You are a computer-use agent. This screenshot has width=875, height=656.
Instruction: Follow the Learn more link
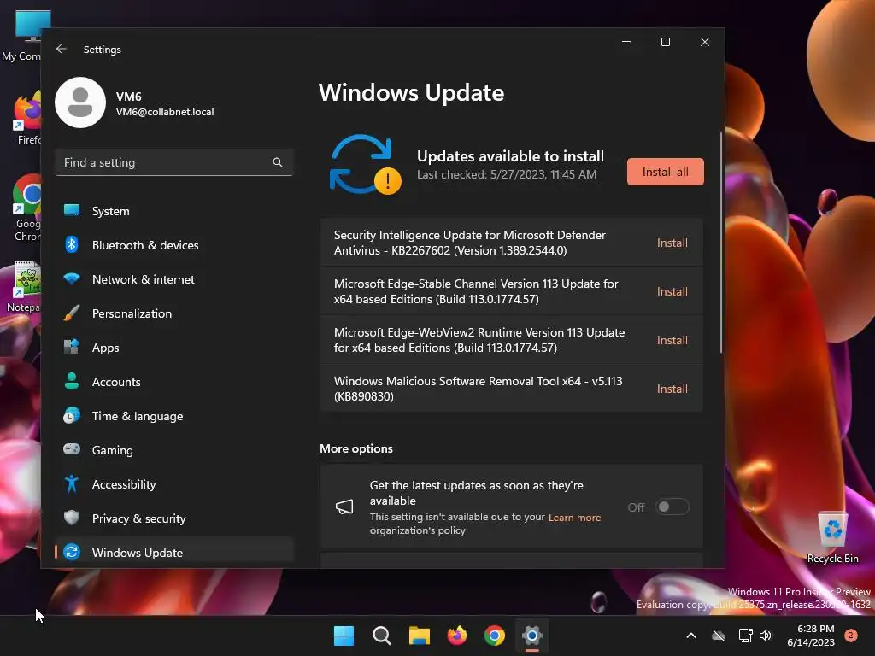click(x=574, y=517)
